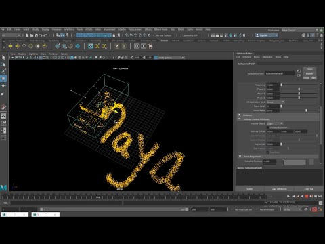Viewport: 325px width, 244px height.
Task: Click the input connection icon beside node name
Action: coord(299,71)
